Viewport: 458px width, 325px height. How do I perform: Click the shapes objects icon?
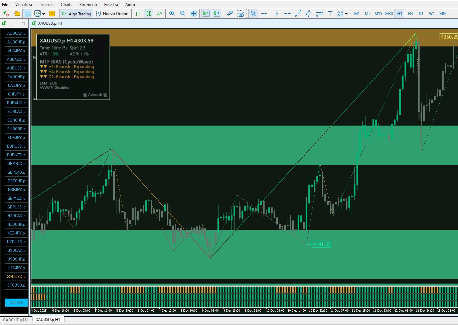point(340,14)
